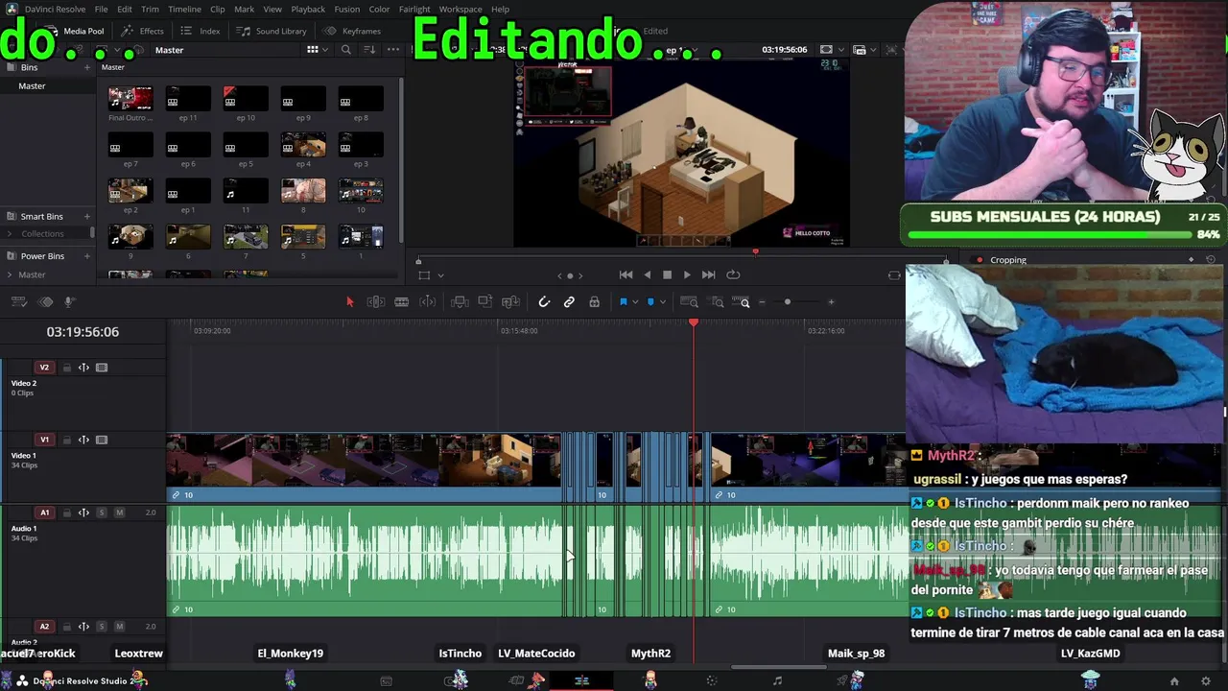This screenshot has height=691, width=1228.
Task: Toggle Linked Selection chain icon
Action: click(569, 302)
